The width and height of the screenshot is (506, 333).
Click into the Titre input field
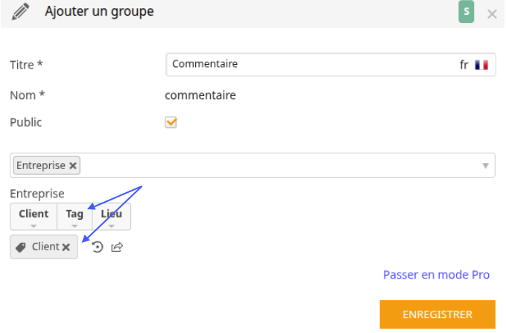pyautogui.click(x=310, y=65)
